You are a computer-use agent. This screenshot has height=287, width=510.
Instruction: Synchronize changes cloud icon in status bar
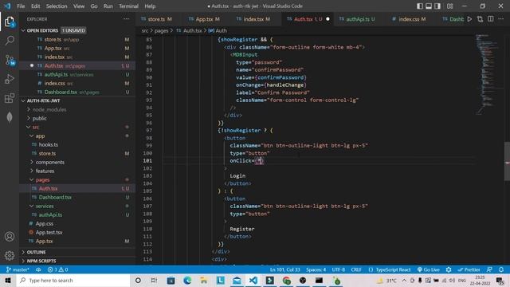tap(38, 269)
